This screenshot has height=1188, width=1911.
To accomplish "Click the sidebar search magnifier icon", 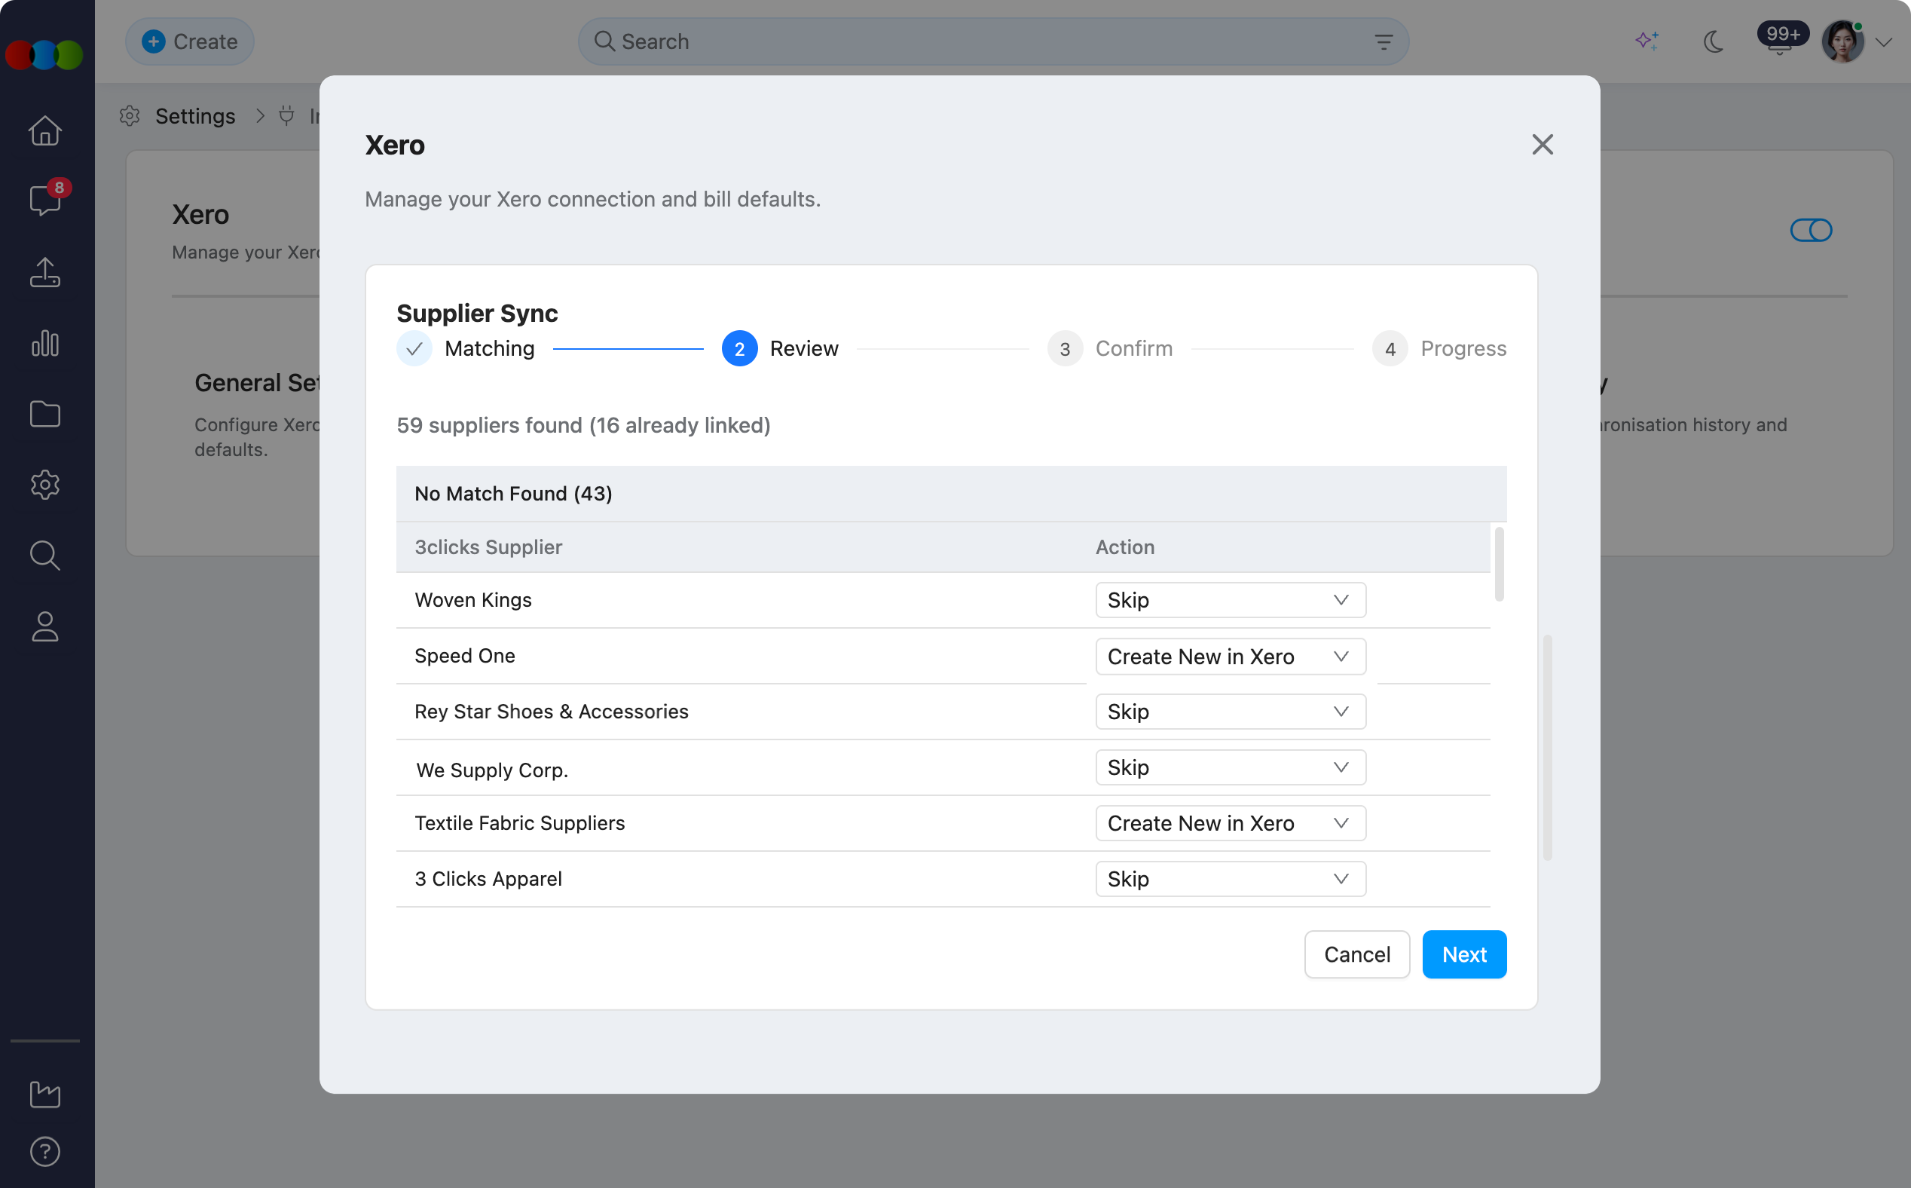I will [x=44, y=556].
